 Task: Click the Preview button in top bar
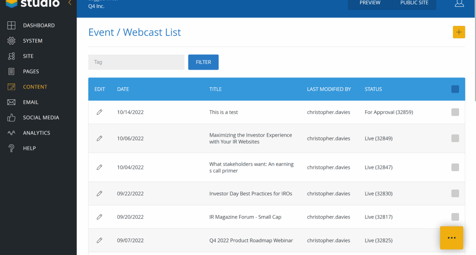tap(370, 3)
